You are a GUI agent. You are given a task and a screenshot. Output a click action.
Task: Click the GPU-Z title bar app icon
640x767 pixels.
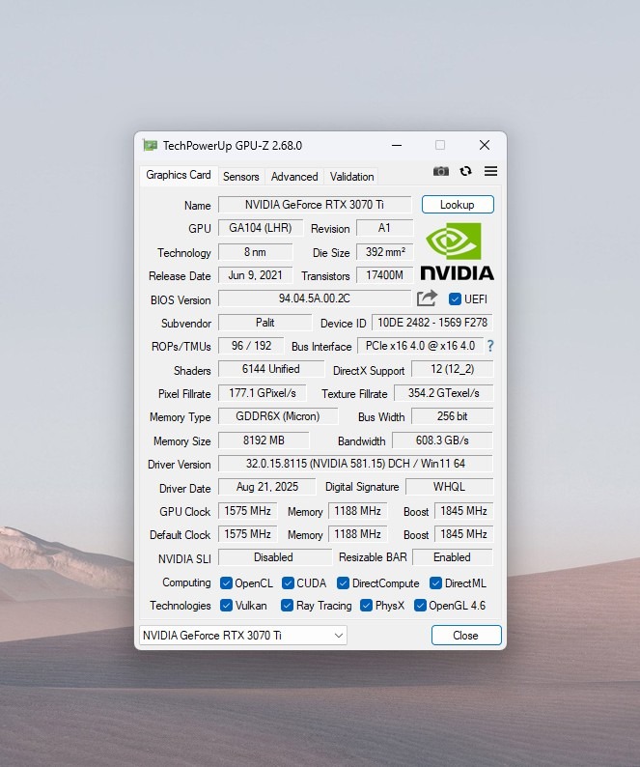(150, 145)
